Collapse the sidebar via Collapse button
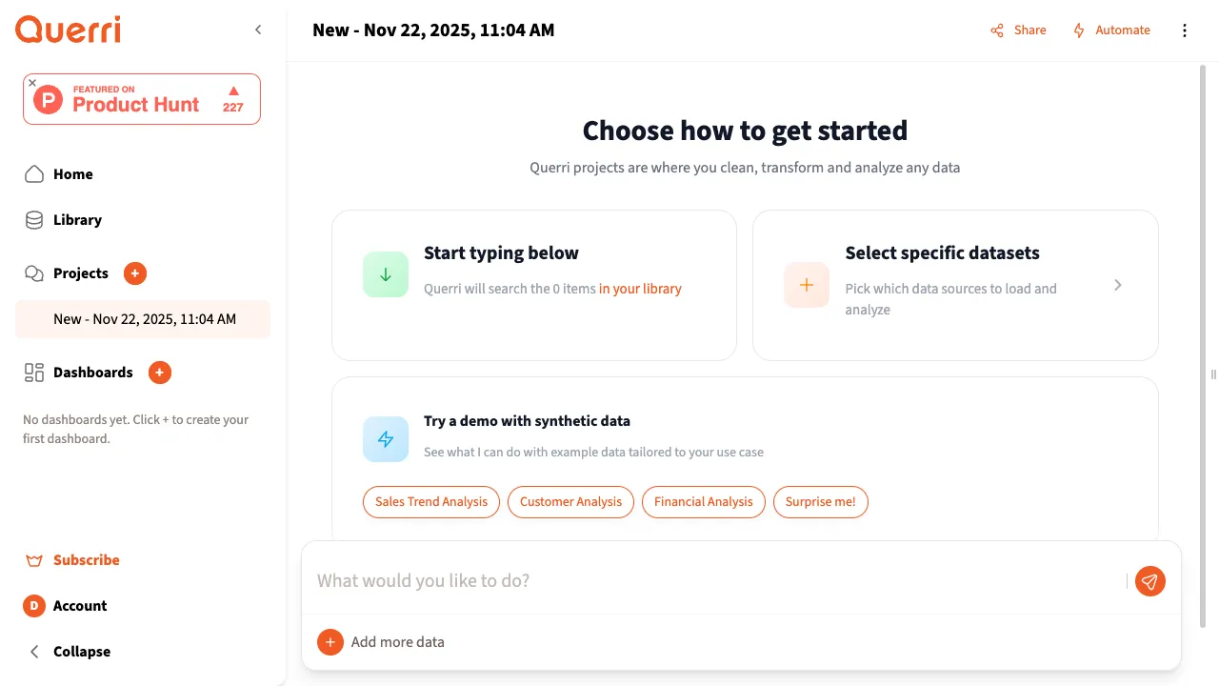This screenshot has height=686, width=1219. click(x=81, y=652)
